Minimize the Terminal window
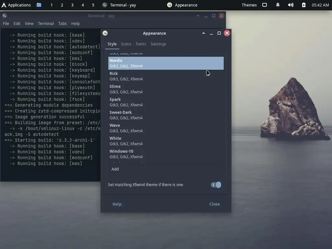332x249 pixels. [x=206, y=16]
